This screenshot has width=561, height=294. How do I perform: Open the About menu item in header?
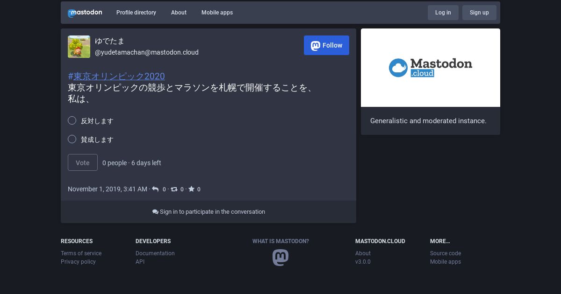tap(179, 13)
